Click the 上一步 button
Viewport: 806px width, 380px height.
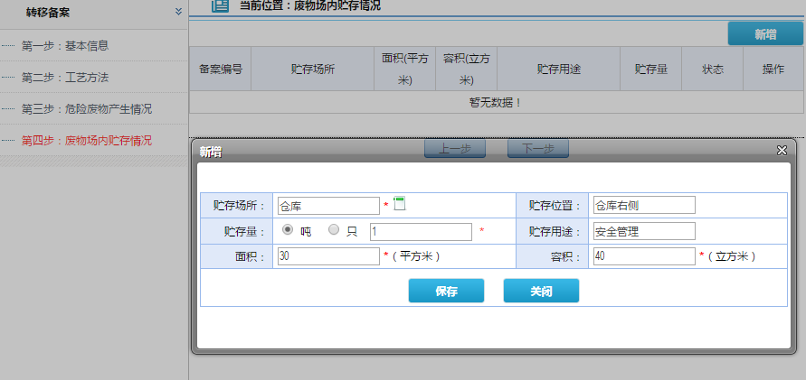click(455, 149)
